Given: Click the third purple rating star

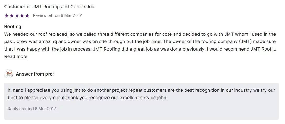Looking at the screenshot, I should click(x=17, y=15).
